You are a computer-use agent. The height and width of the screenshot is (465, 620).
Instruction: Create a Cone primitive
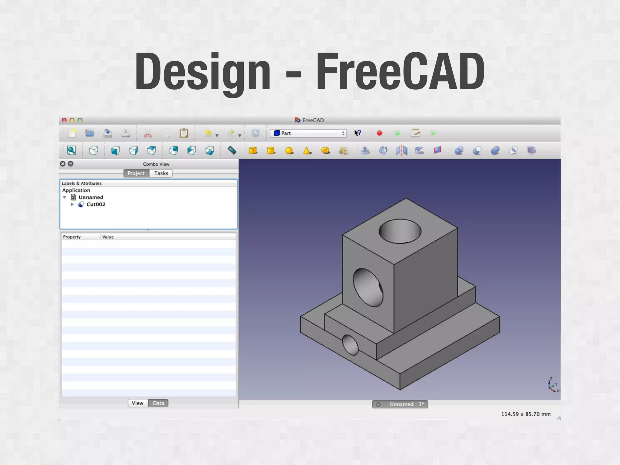[x=307, y=150]
